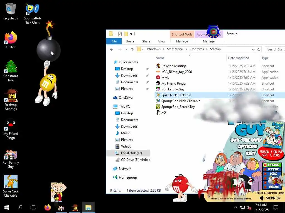Image resolution: width=285 pixels, height=213 pixels.
Task: Open Local Disk (C:) in navigation pane
Action: click(131, 153)
